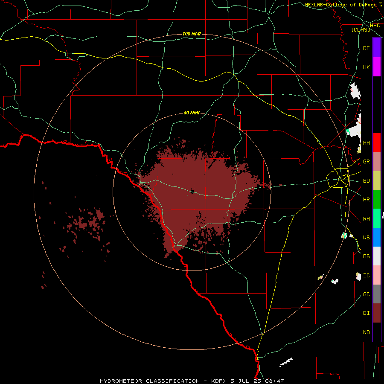Click the RF purple legend swatch
Image resolution: width=384 pixels, height=384 pixels.
click(377, 48)
